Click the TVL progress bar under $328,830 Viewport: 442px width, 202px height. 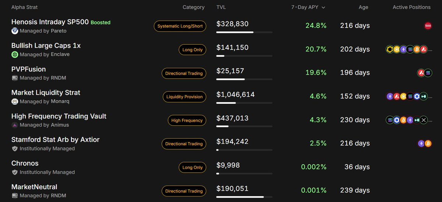244,32
